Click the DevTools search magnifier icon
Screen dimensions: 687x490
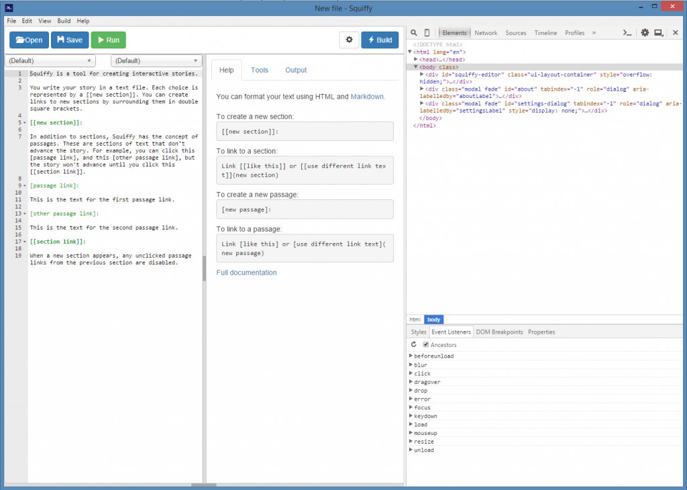[414, 33]
